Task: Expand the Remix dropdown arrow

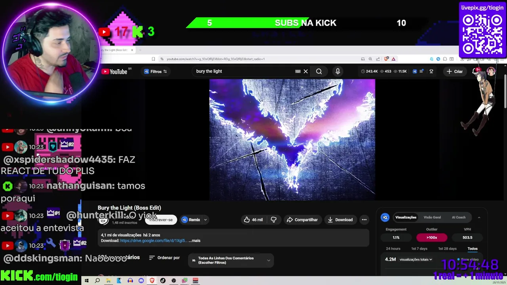Action: 205,220
